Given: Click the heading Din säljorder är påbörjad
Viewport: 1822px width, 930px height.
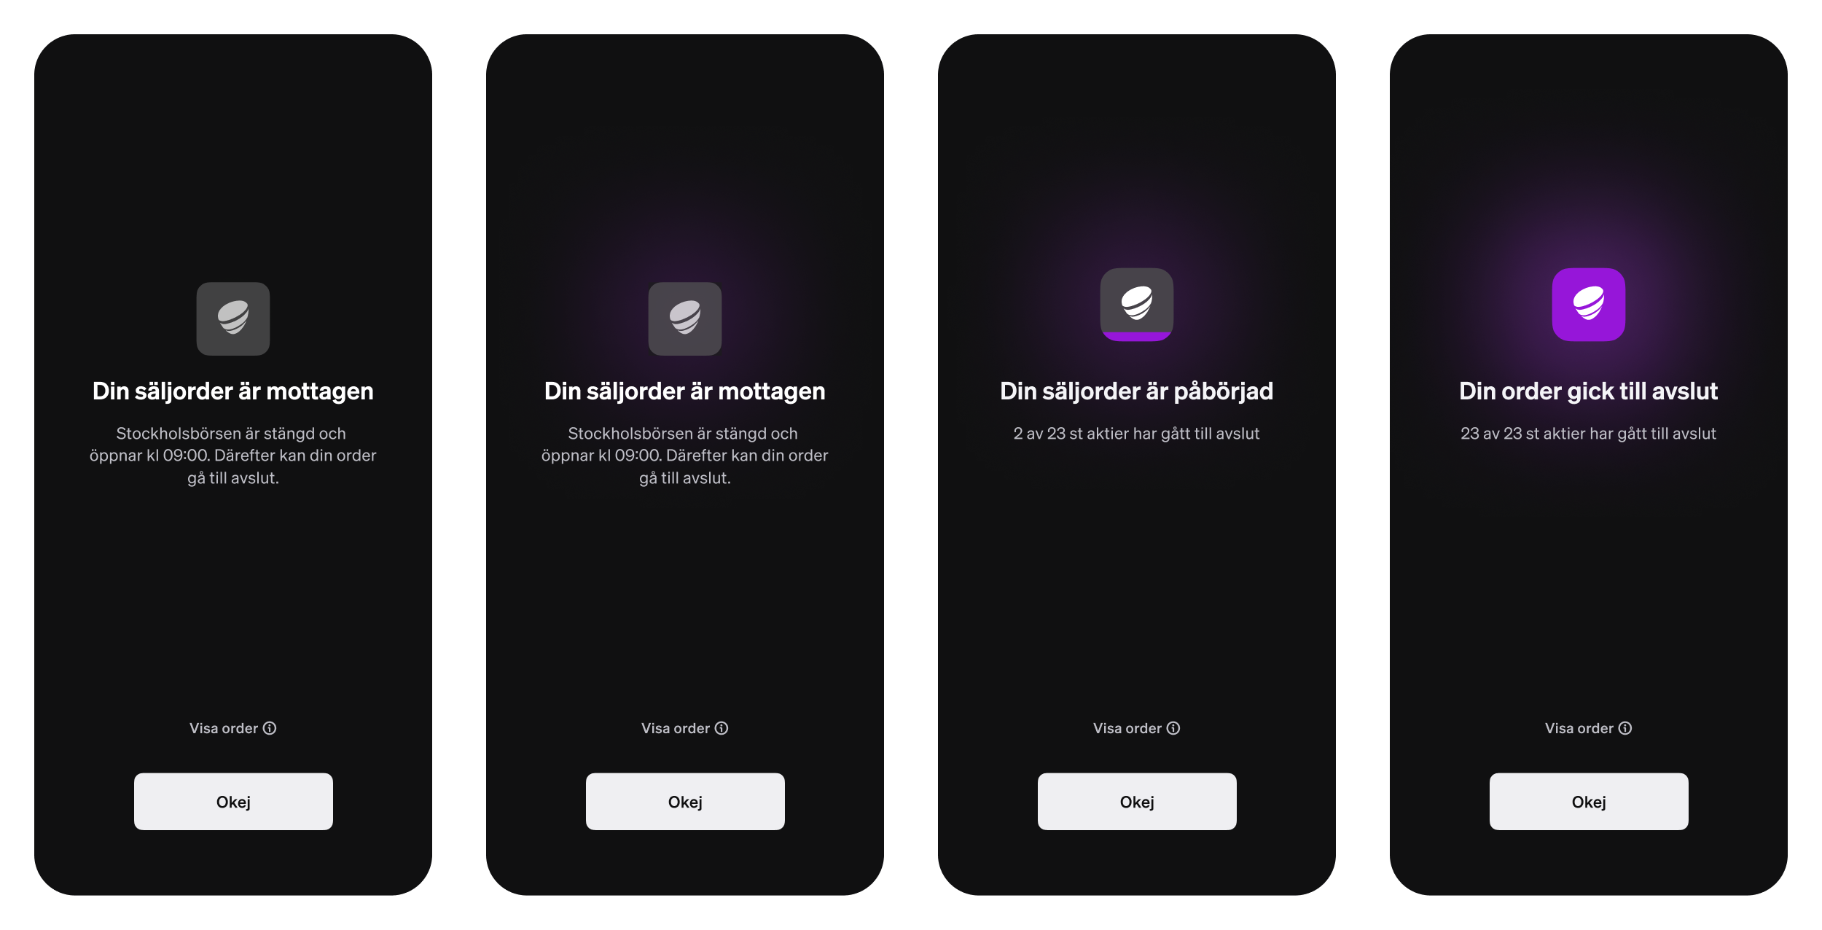Looking at the screenshot, I should click(x=1137, y=391).
